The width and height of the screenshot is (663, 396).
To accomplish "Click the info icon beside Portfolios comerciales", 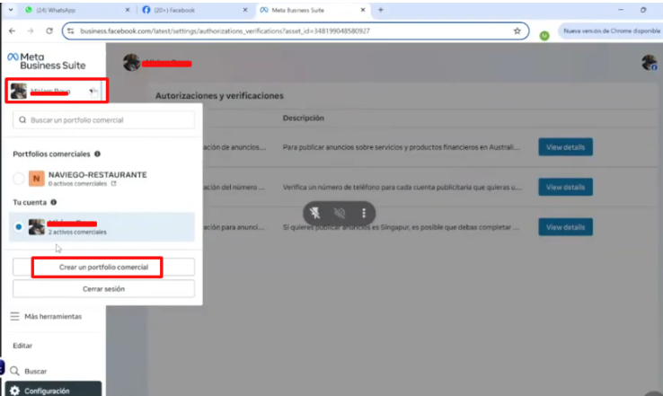I will click(98, 154).
